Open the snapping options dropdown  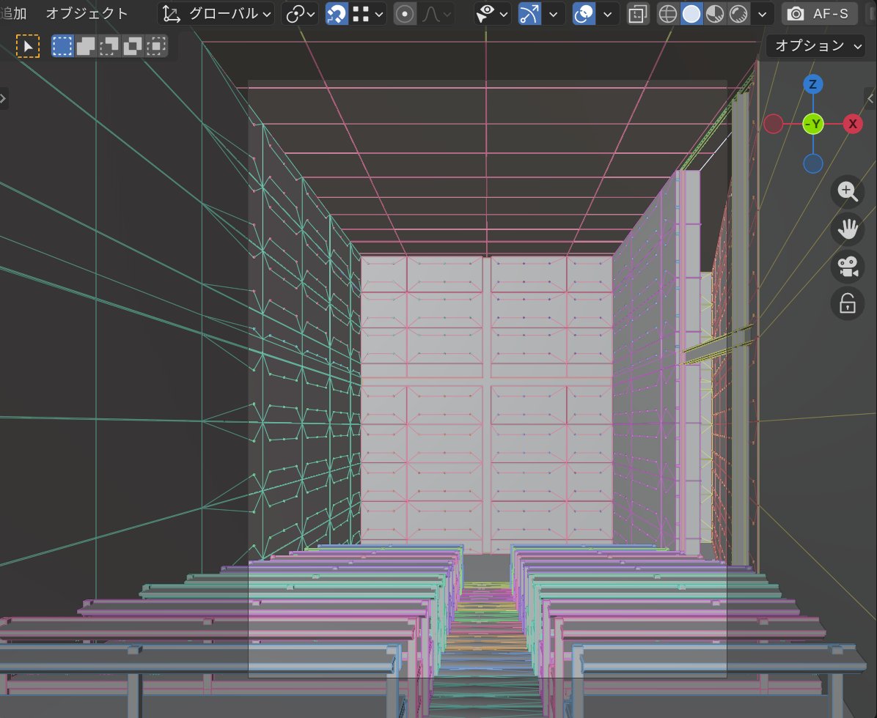pos(368,14)
